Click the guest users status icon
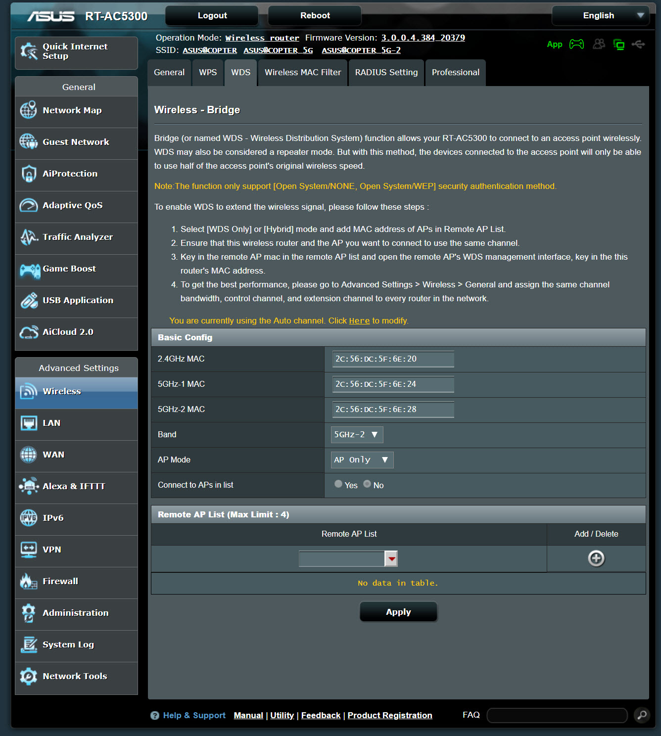 coord(599,45)
